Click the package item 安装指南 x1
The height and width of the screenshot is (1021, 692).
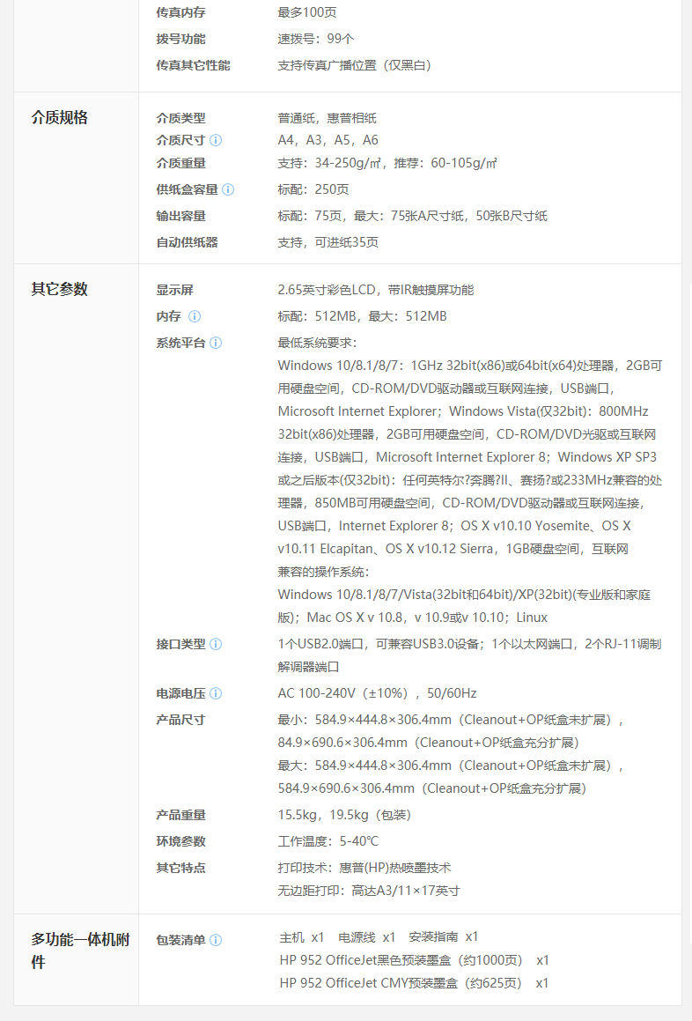pos(444,937)
